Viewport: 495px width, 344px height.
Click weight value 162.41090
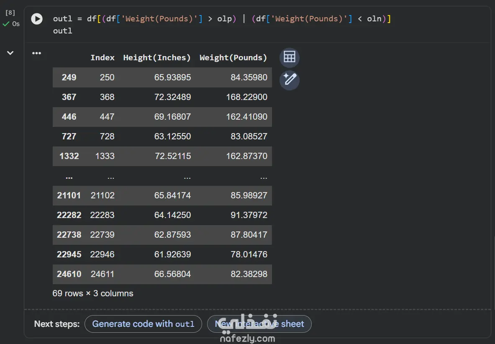[x=246, y=117]
